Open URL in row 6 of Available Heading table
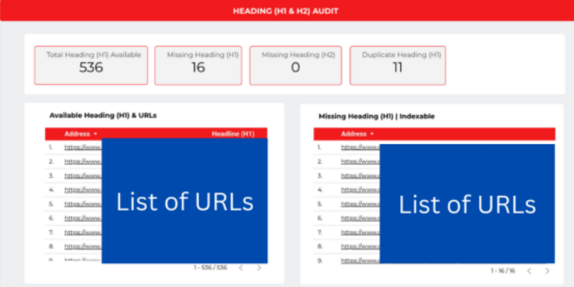This screenshot has height=287, width=574. tap(83, 219)
